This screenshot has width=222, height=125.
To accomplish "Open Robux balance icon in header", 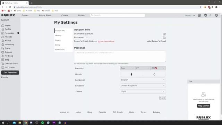I will point(206,15).
